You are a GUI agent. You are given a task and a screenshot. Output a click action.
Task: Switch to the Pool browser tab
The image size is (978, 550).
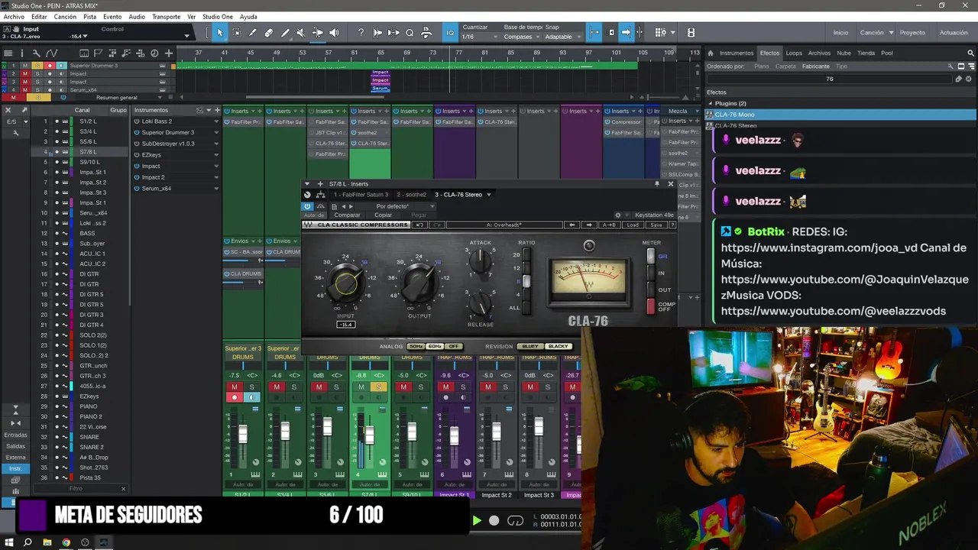pos(886,53)
